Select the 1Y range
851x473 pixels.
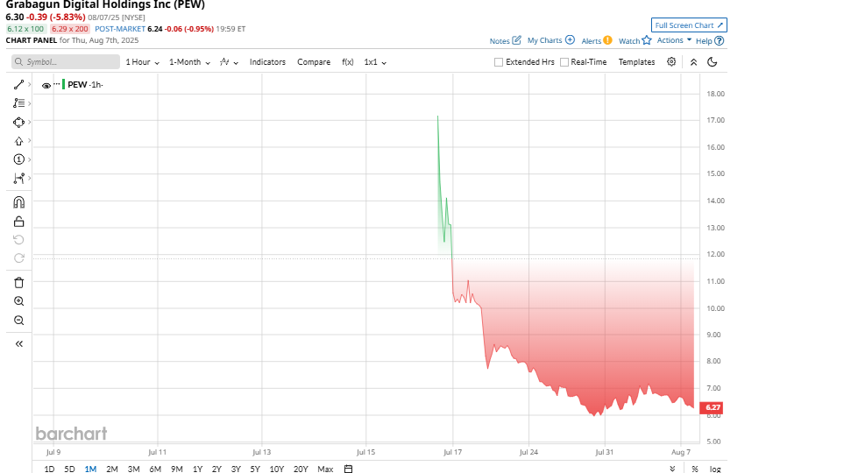[197, 469]
